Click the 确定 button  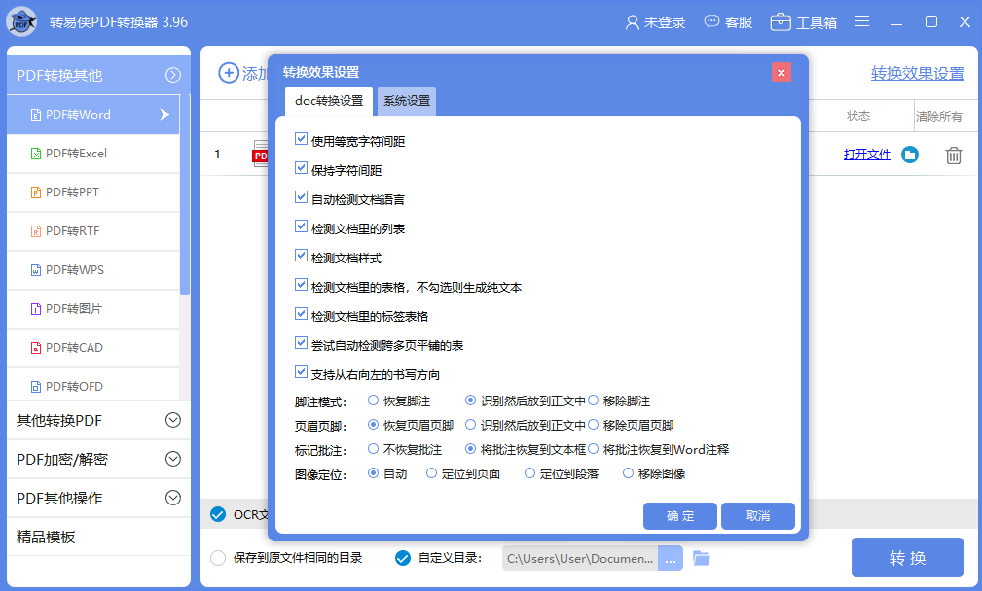tap(679, 516)
